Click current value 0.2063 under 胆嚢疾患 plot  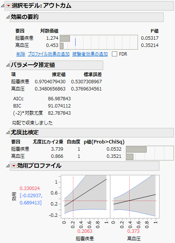pos(85,231)
